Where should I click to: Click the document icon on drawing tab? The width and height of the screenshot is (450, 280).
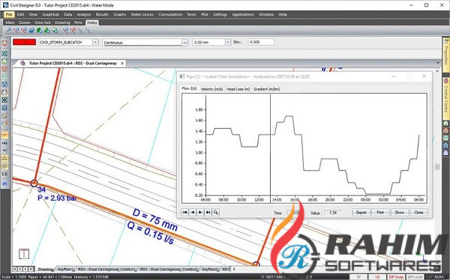(x=23, y=64)
